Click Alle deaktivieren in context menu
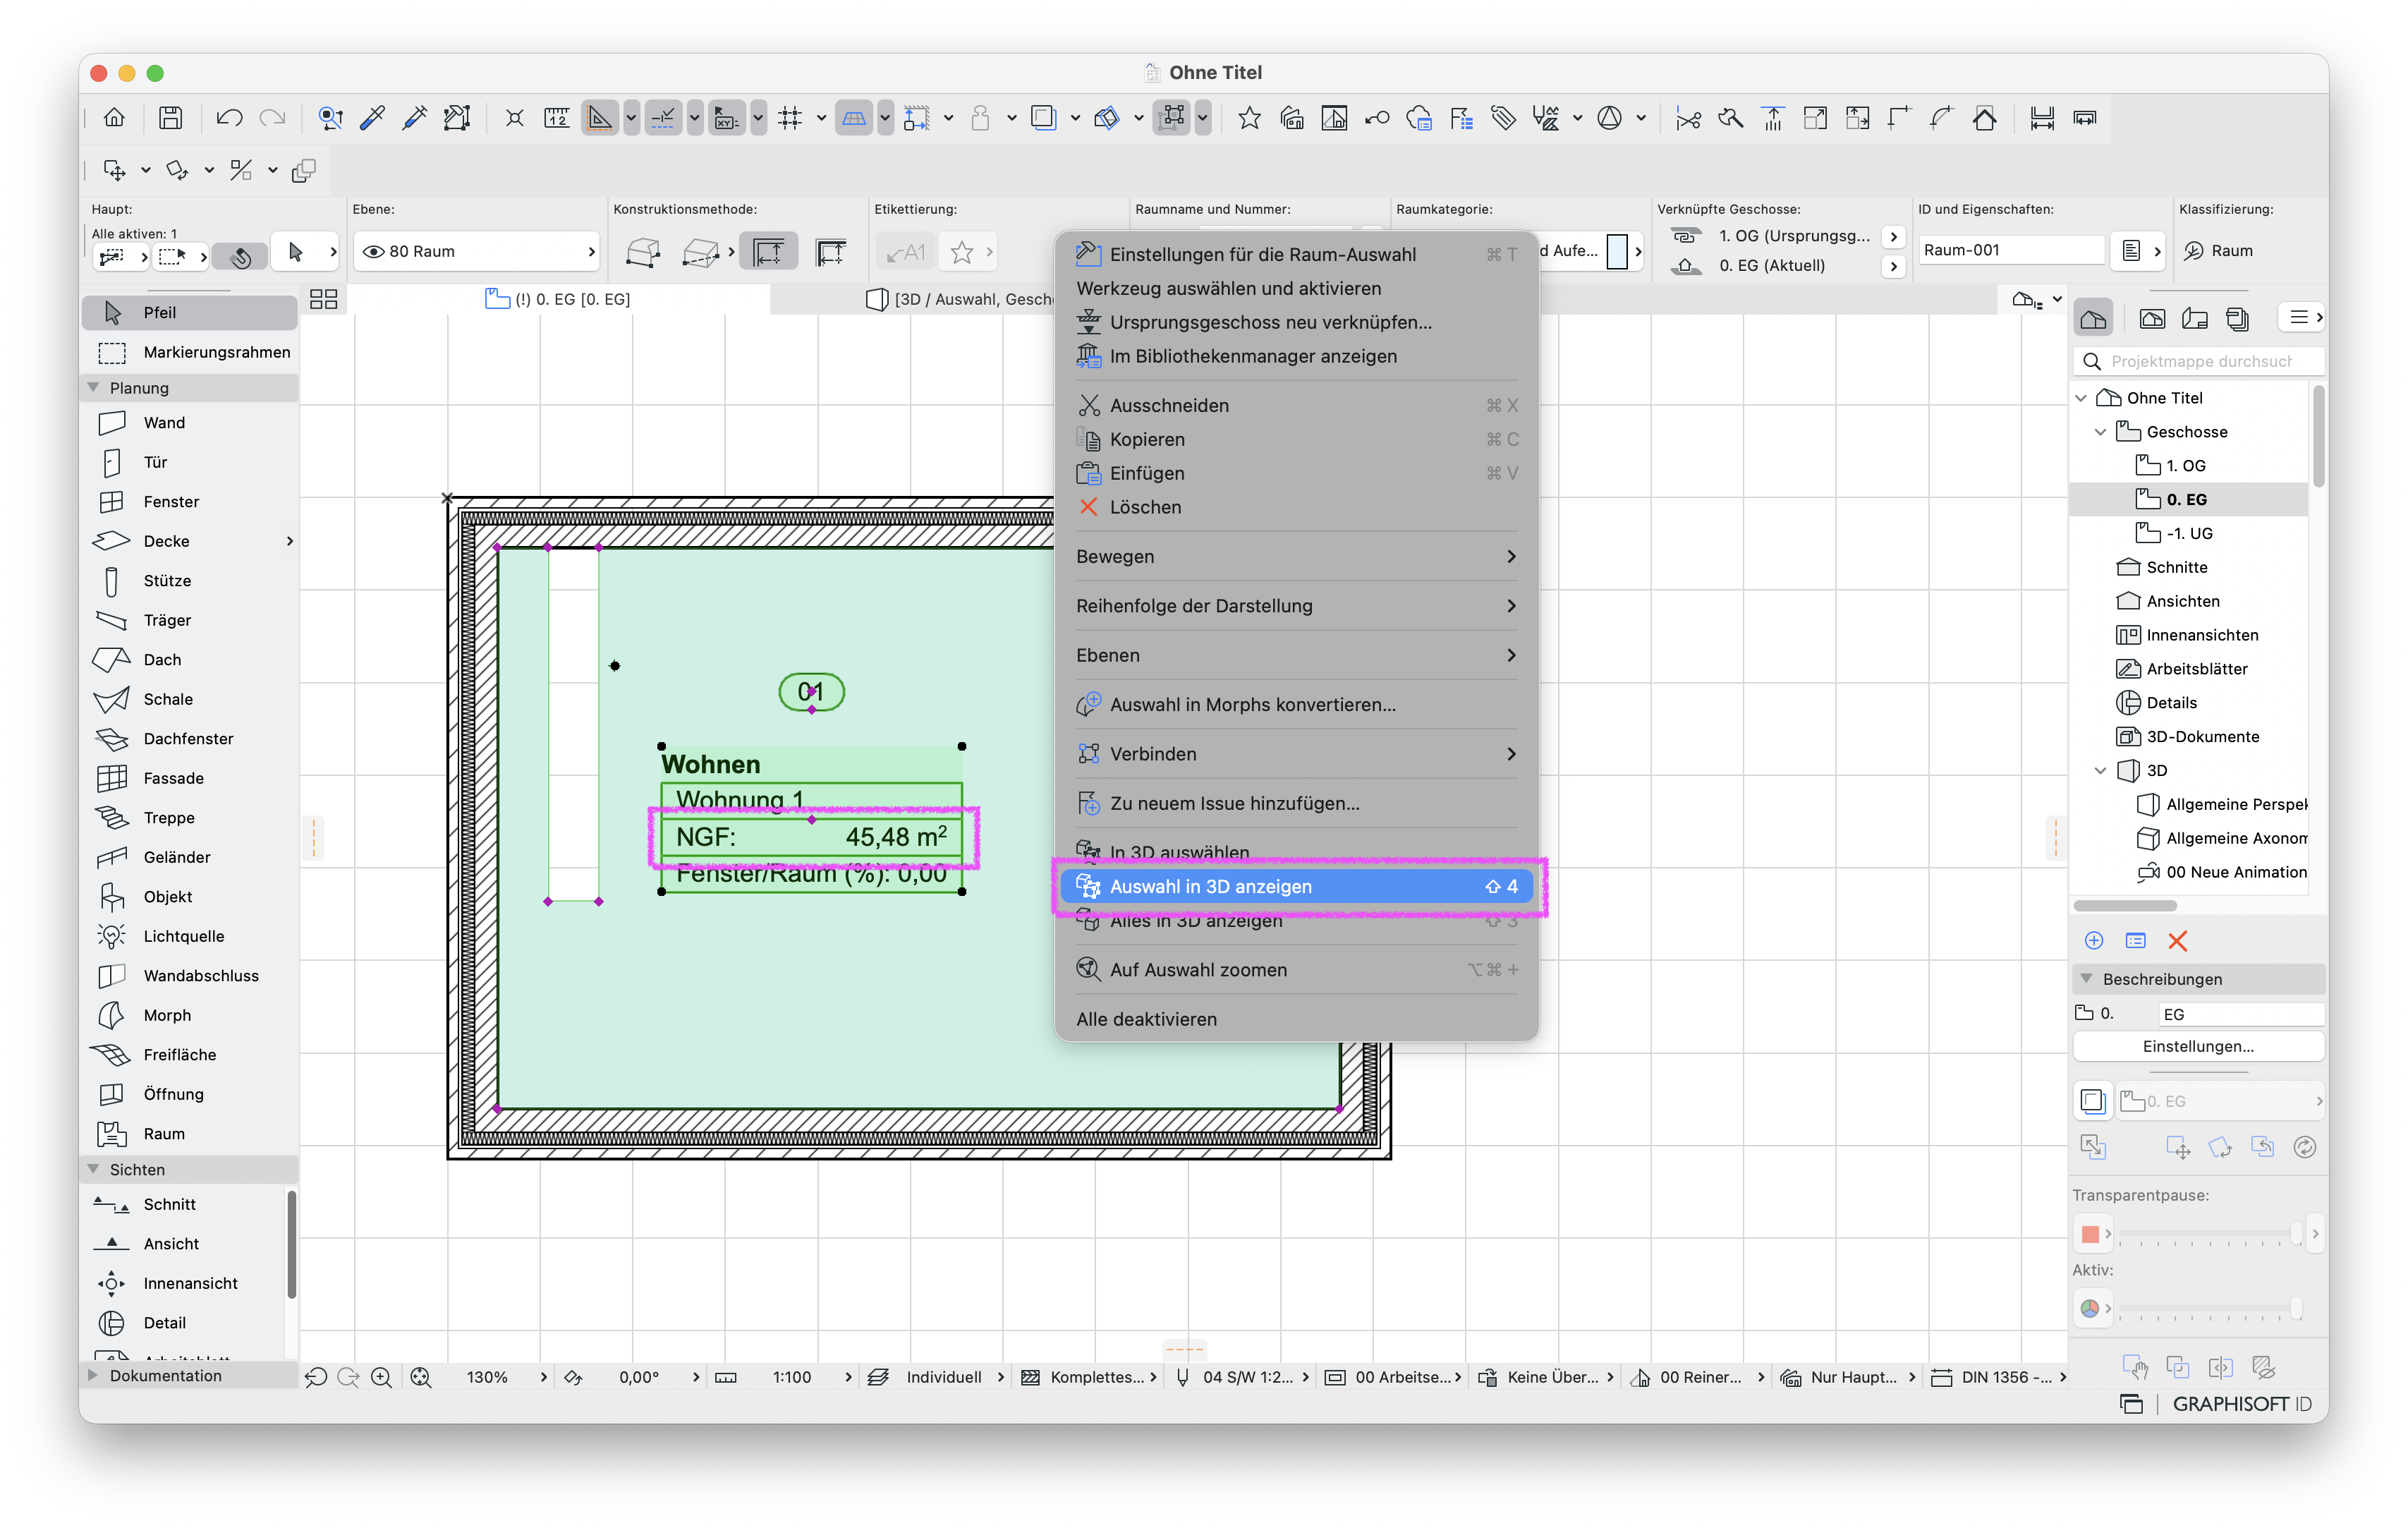The height and width of the screenshot is (1528, 2408). pos(1297,1020)
